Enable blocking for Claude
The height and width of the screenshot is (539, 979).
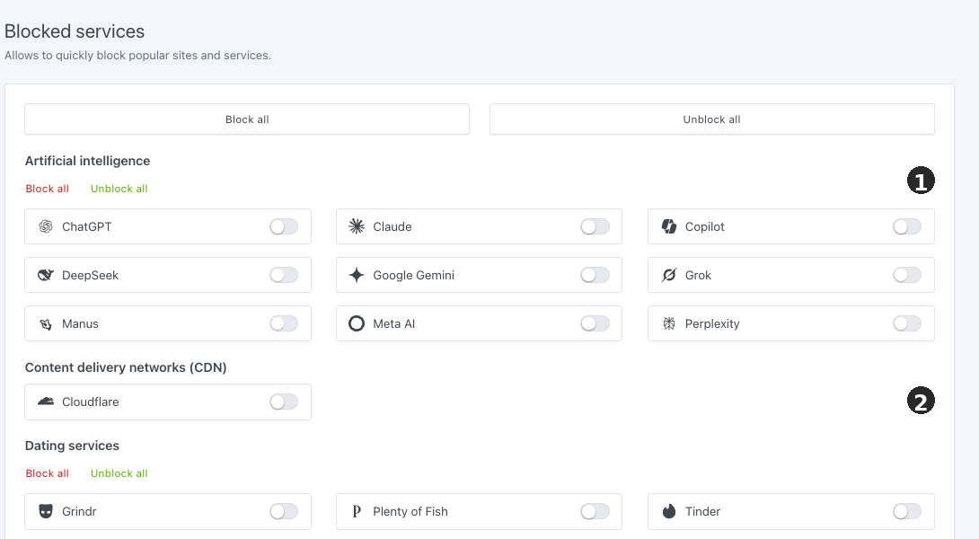click(595, 226)
